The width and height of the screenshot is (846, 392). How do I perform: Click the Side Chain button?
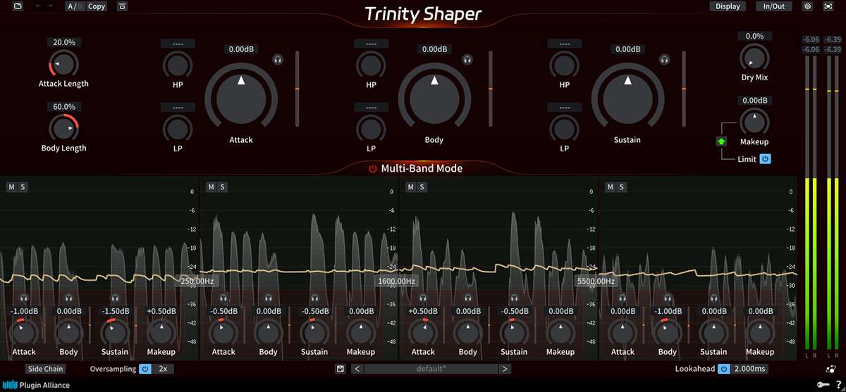click(45, 369)
